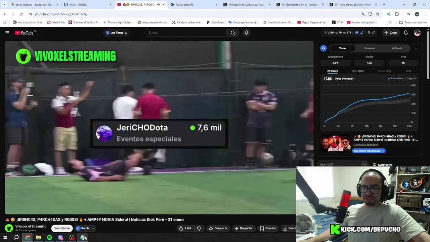Open the Views over time dropdown
The width and height of the screenshot is (430, 242).
click(x=345, y=79)
